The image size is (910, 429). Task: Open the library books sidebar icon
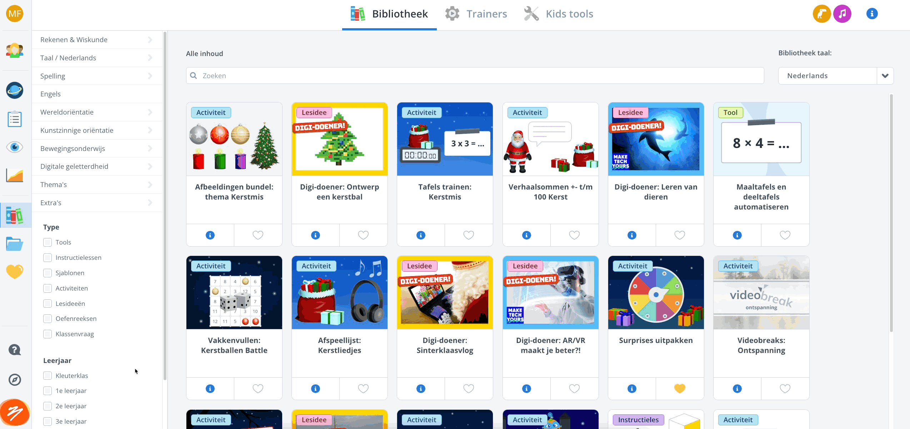point(15,215)
